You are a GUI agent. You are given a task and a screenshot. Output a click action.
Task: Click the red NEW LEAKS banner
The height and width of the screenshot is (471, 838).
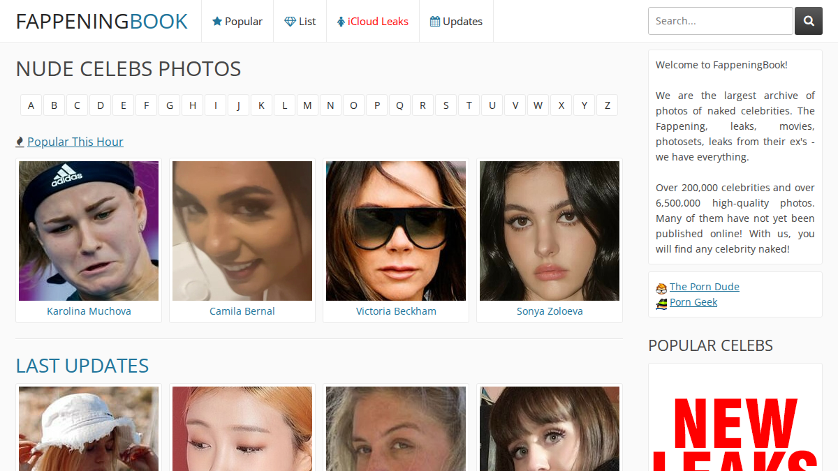tap(735, 417)
